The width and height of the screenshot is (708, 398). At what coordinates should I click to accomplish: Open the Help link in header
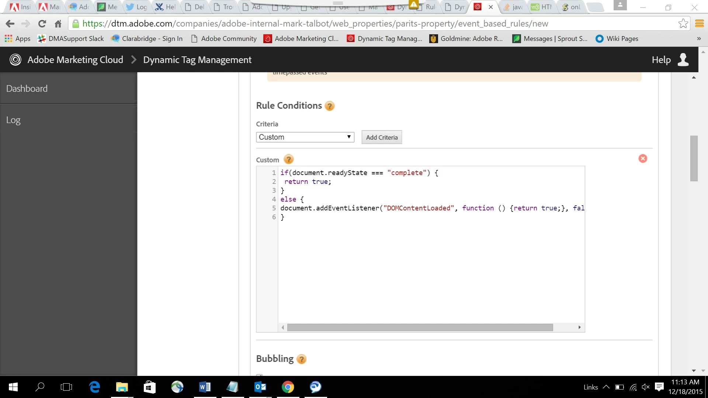(661, 60)
